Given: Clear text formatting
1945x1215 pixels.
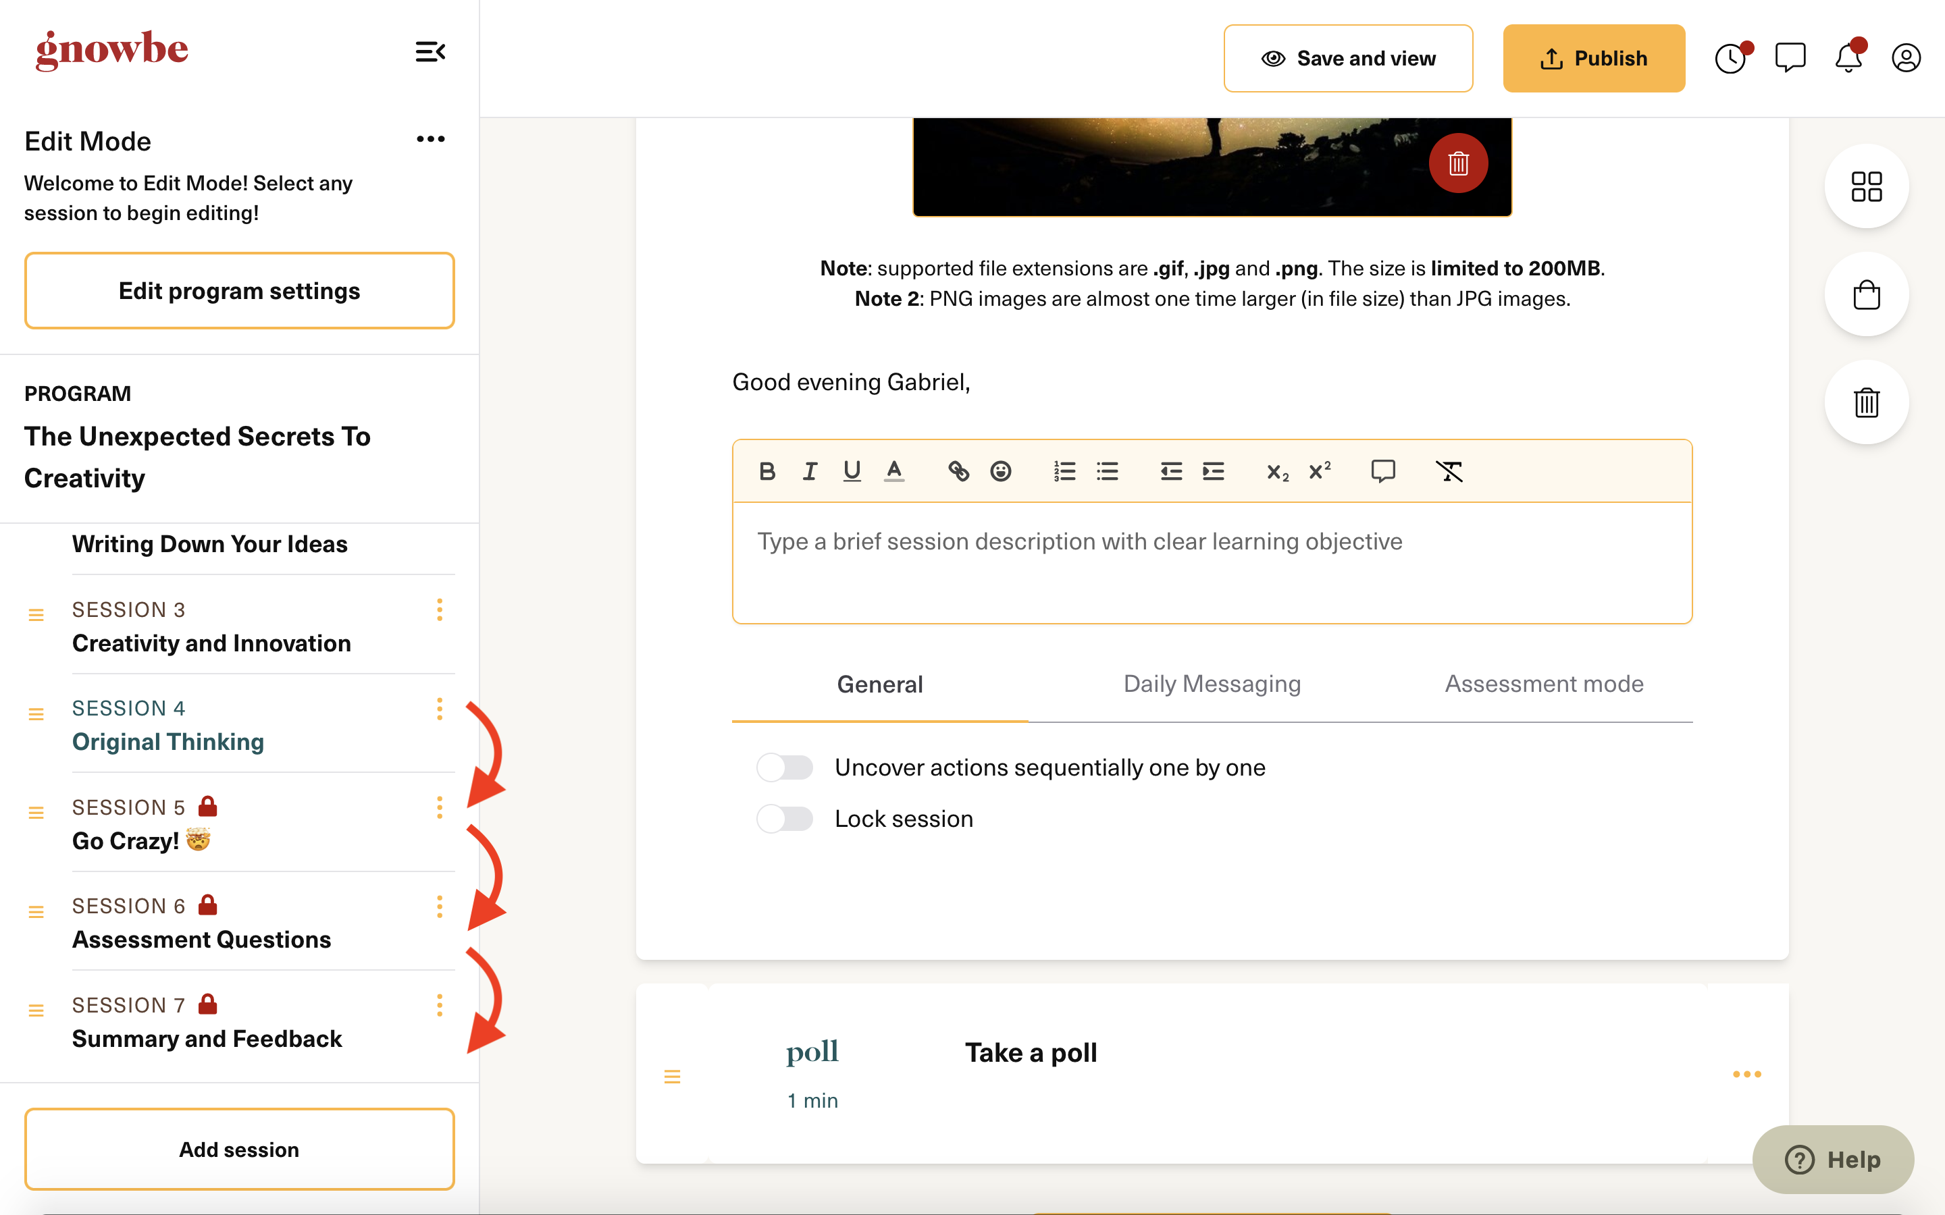Looking at the screenshot, I should point(1449,472).
